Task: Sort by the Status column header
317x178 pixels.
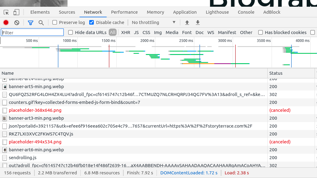Action: 291,73
